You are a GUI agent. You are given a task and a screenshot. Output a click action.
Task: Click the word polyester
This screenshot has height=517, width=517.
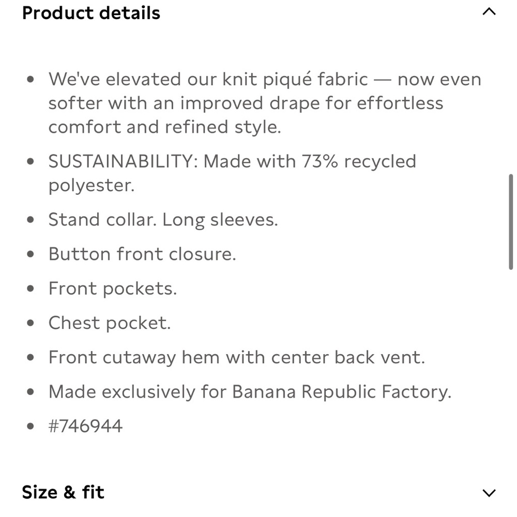91,185
